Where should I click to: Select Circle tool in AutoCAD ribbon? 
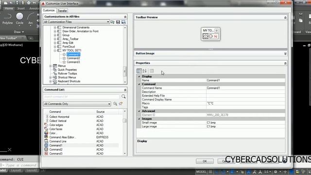[19, 18]
